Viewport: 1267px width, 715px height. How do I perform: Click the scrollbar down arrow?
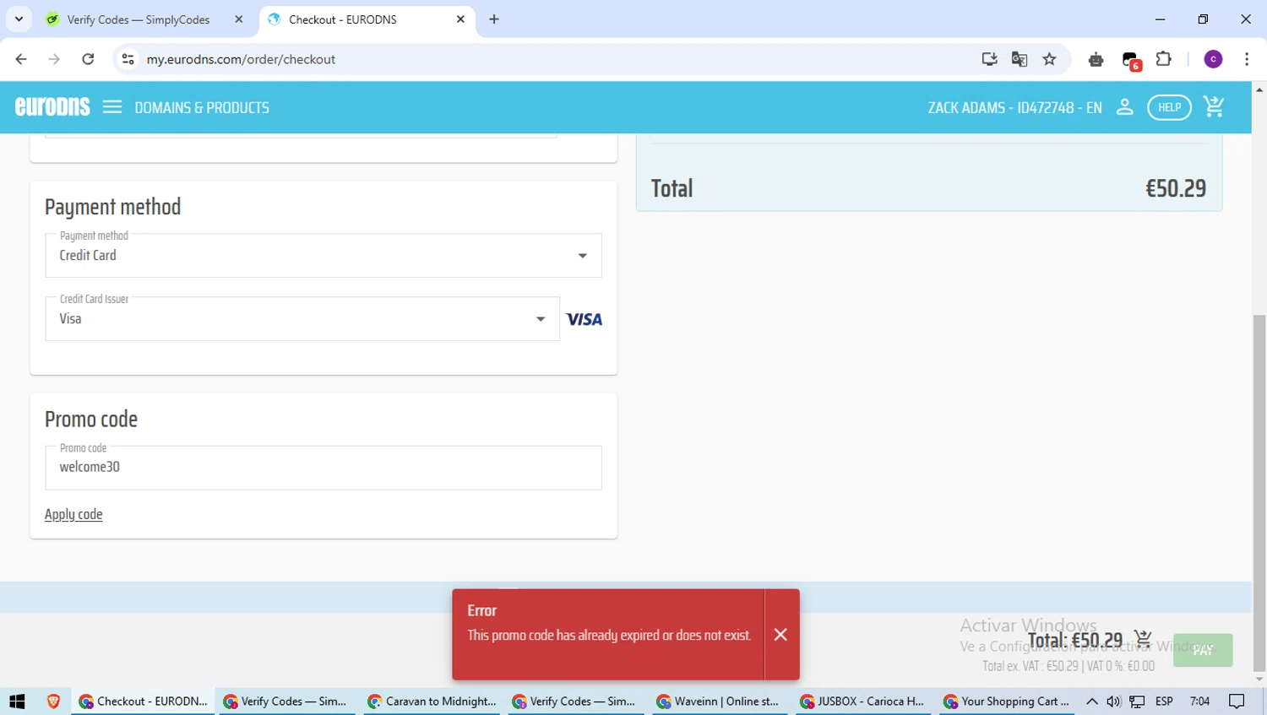point(1259,680)
